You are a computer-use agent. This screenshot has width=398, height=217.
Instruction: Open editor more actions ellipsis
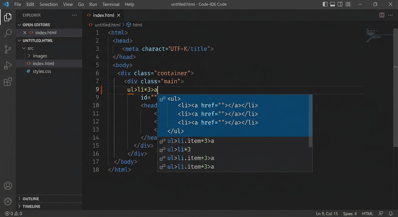391,15
